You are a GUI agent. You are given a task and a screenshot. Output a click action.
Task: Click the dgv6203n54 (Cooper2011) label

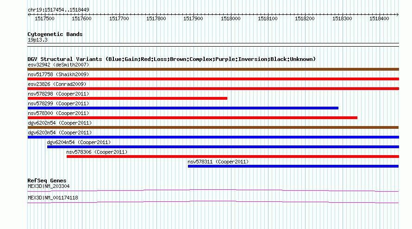coord(60,133)
